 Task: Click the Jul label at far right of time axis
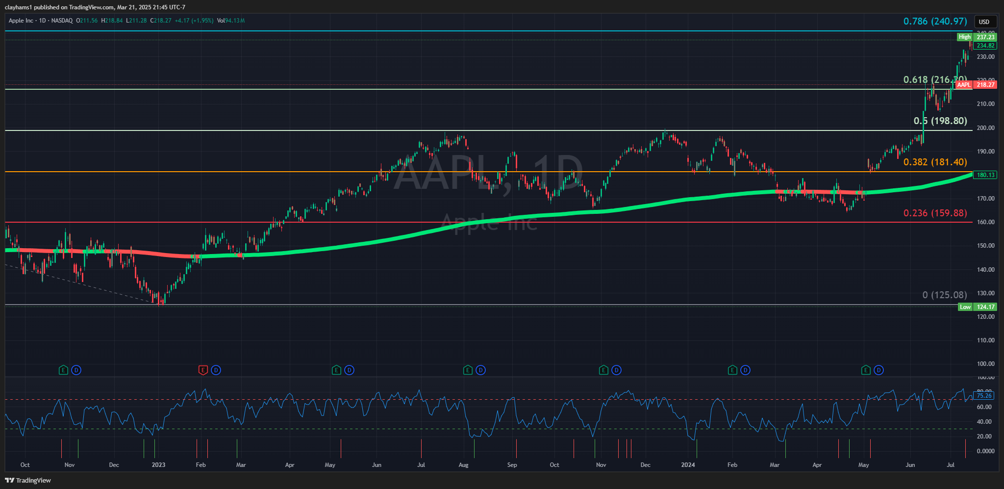[951, 464]
